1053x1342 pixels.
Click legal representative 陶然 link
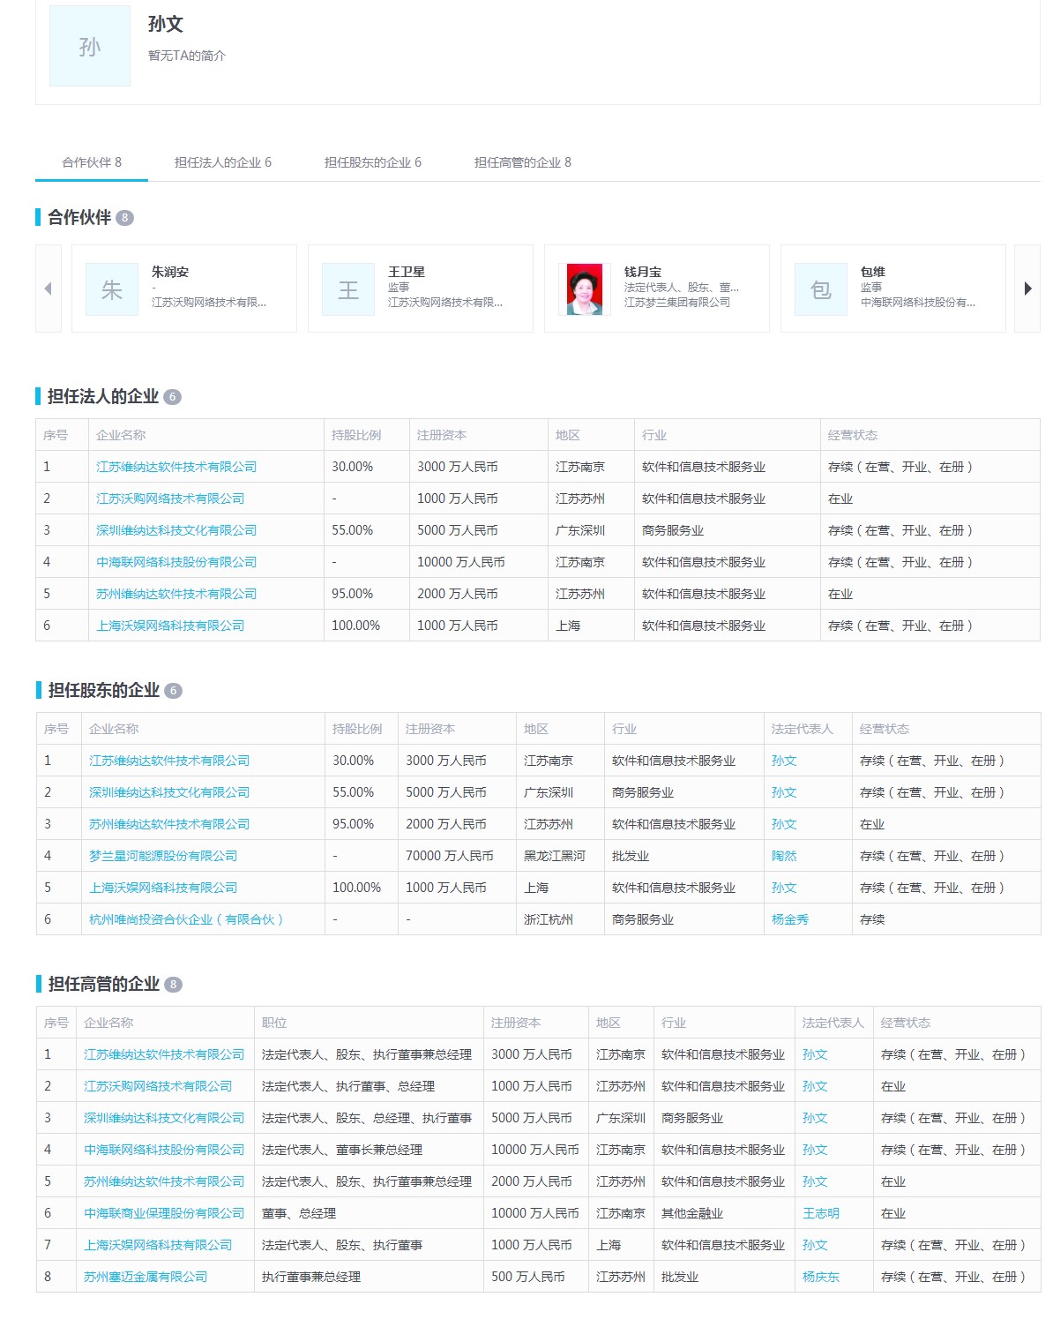784,856
